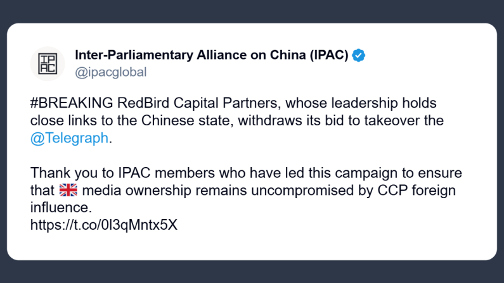Open the https://t.co/0l3qMntx5X link
Screen dimensions: 504x283
[x=103, y=224]
